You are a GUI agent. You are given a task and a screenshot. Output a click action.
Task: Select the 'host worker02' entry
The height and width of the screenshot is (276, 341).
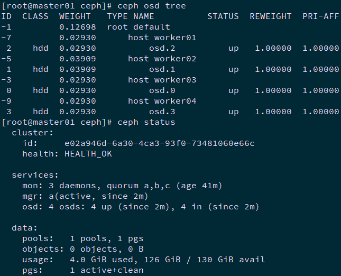click(x=162, y=59)
